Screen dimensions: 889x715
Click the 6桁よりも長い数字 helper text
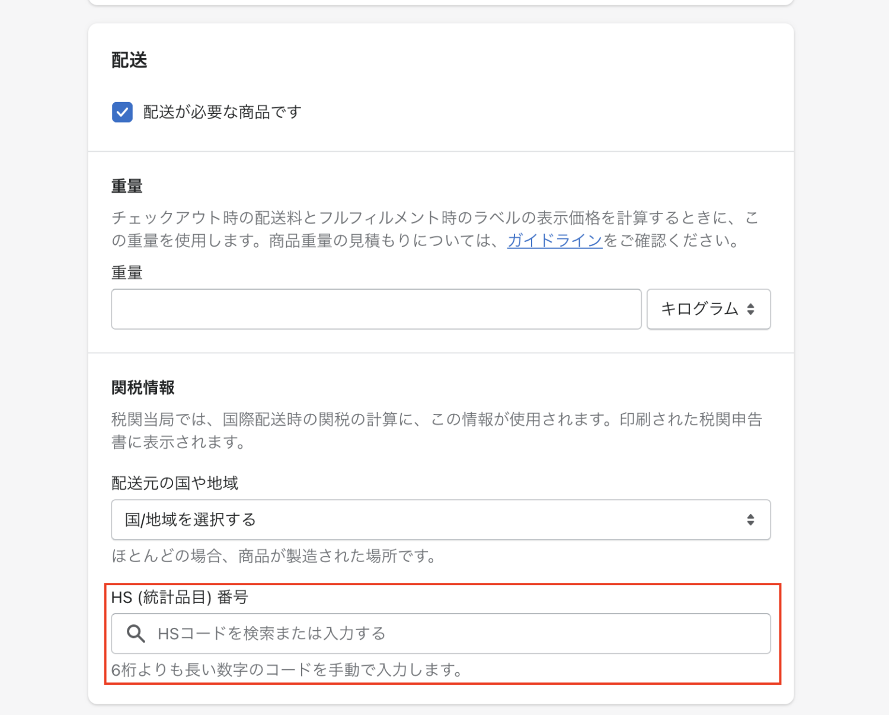pyautogui.click(x=287, y=670)
